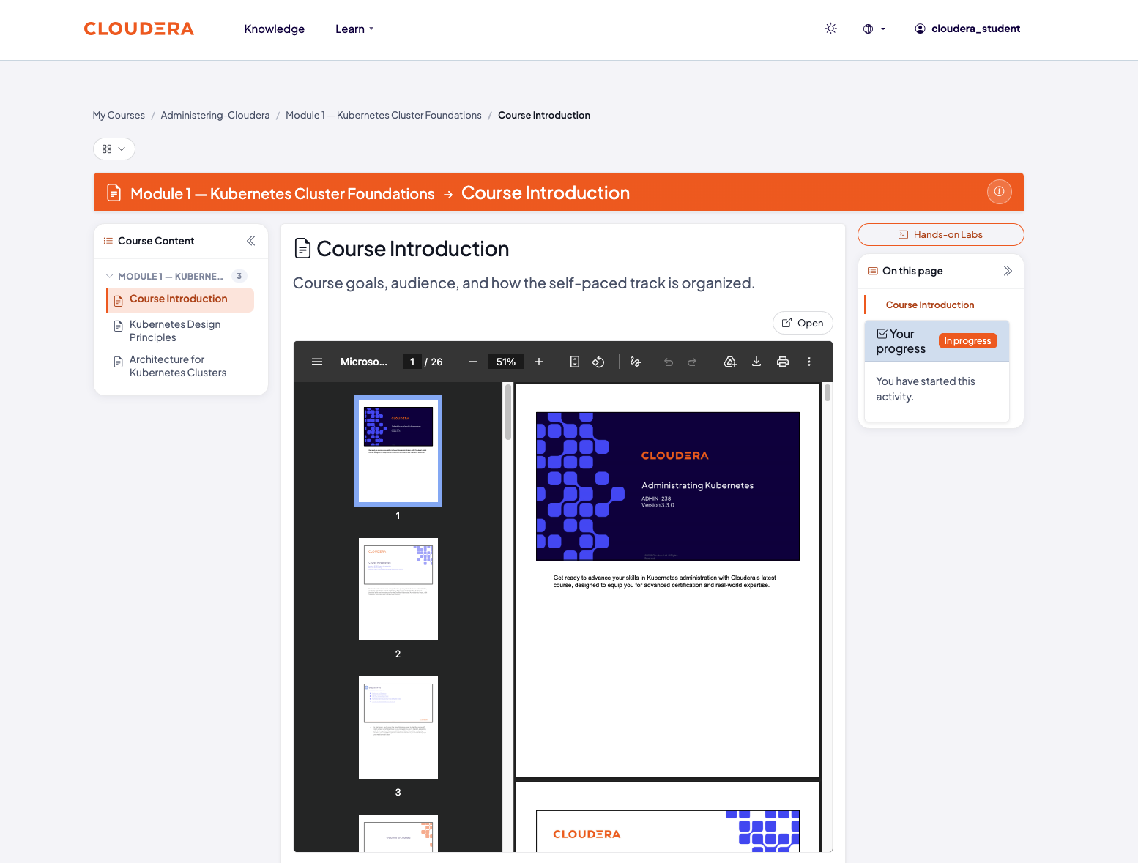Click the 'You have started this activity.' text
Viewport: 1138px width, 863px height.
coord(926,389)
